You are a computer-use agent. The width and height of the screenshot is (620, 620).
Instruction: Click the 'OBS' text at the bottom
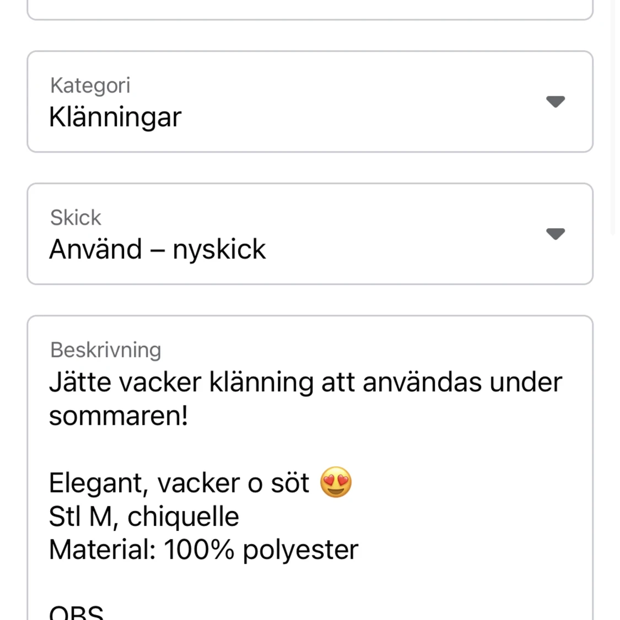pyautogui.click(x=76, y=613)
